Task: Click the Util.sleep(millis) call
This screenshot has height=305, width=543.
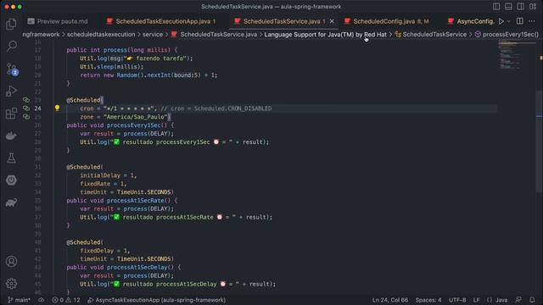Action: click(111, 67)
